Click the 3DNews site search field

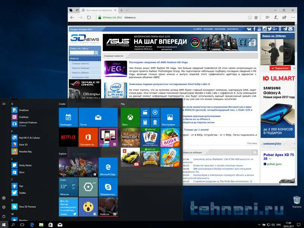82,53
